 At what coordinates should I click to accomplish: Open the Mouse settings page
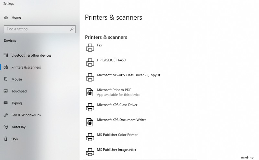point(17,79)
